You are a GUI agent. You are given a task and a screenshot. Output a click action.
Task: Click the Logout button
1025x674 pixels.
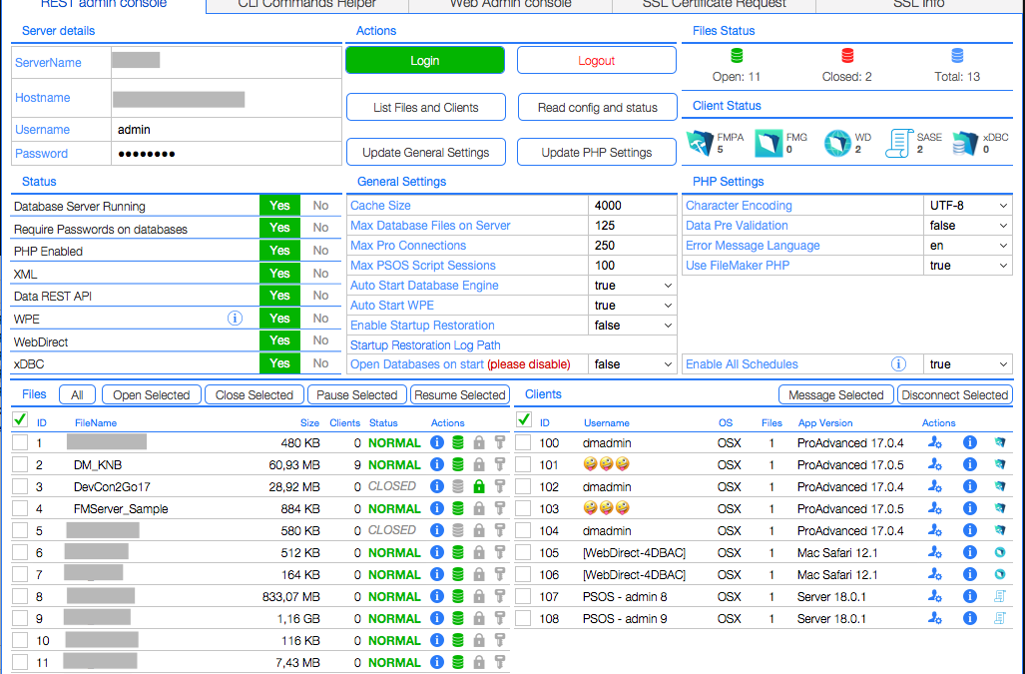(596, 60)
